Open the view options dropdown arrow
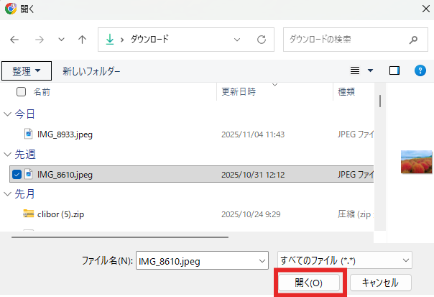The width and height of the screenshot is (434, 297). [x=370, y=70]
